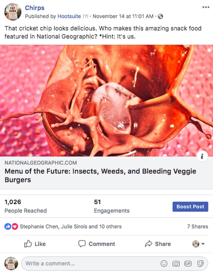Click the Comment button
The image size is (213, 274).
coord(96,244)
